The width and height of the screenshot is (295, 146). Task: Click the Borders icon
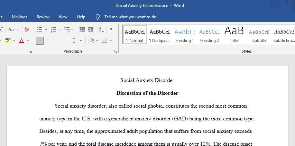104,40
